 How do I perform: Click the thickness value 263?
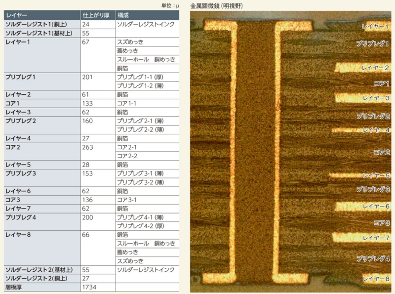pos(89,147)
